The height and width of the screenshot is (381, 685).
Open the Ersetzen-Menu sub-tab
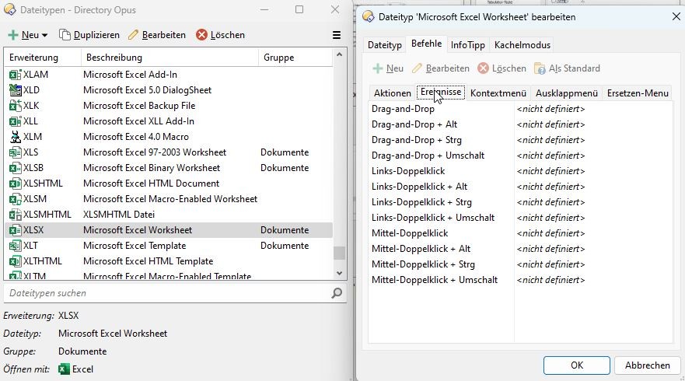click(x=638, y=93)
